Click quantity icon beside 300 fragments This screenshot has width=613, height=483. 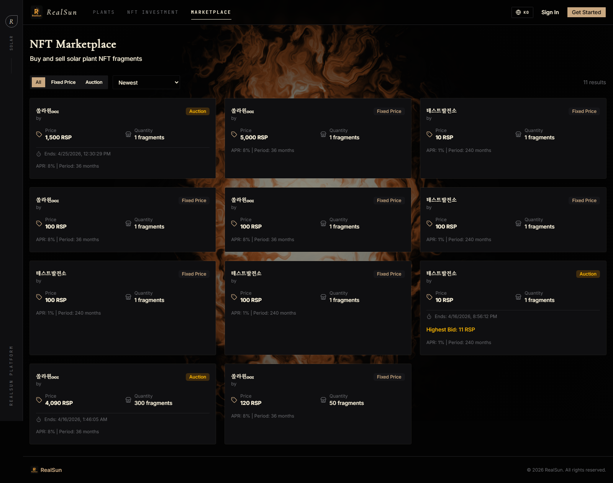(x=128, y=400)
